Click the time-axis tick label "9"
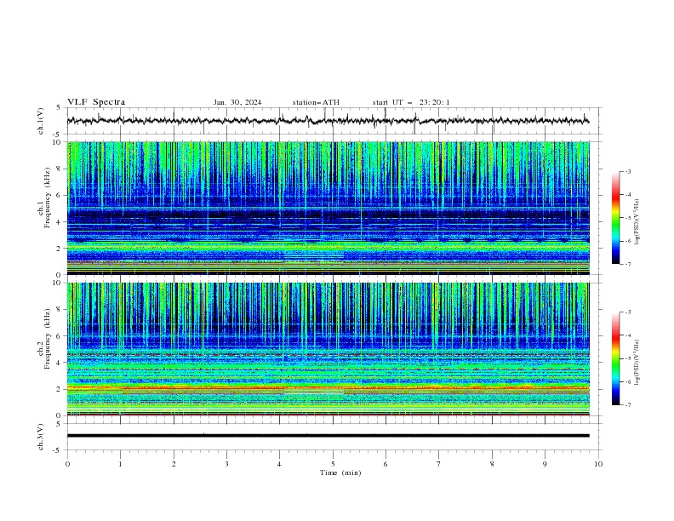The height and width of the screenshot is (521, 674). point(545,464)
